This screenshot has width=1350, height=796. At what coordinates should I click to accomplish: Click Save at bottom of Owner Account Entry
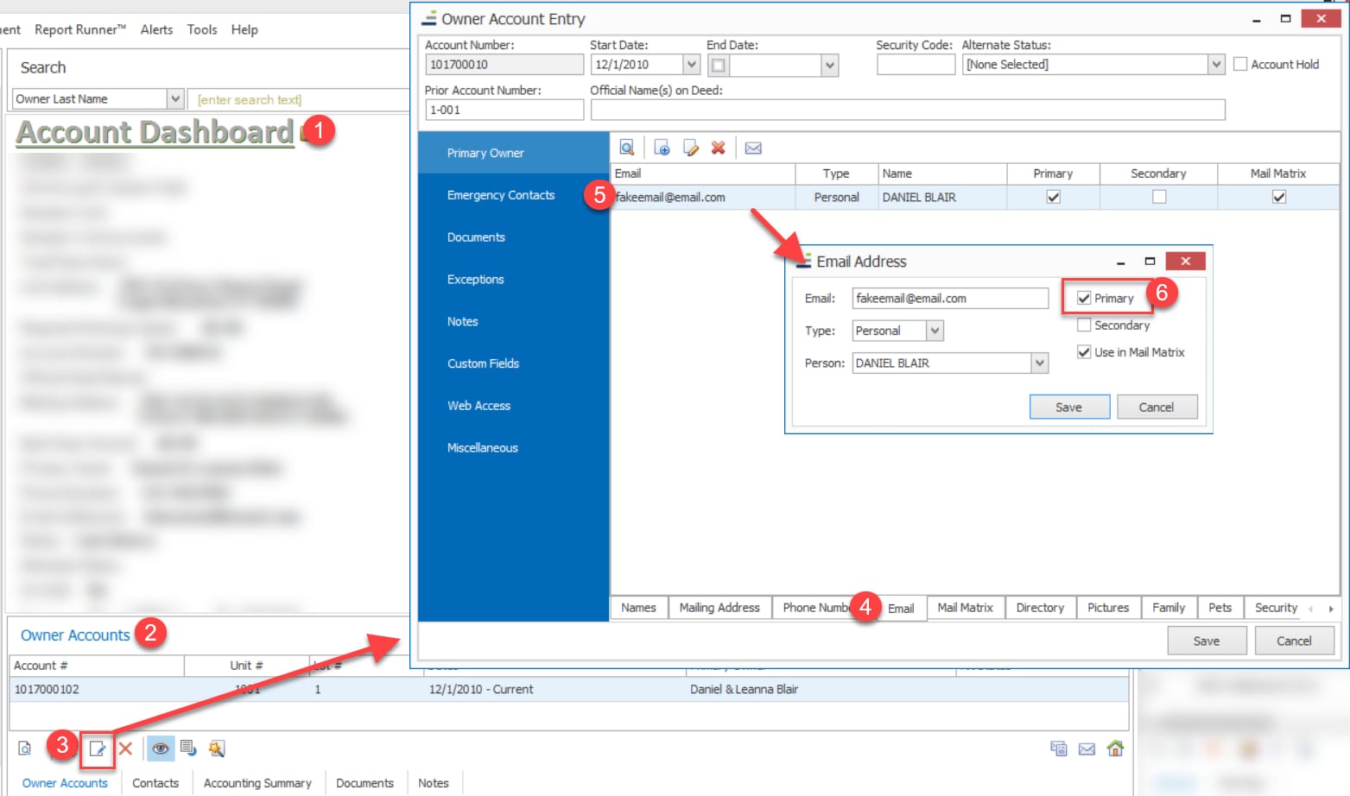tap(1207, 641)
